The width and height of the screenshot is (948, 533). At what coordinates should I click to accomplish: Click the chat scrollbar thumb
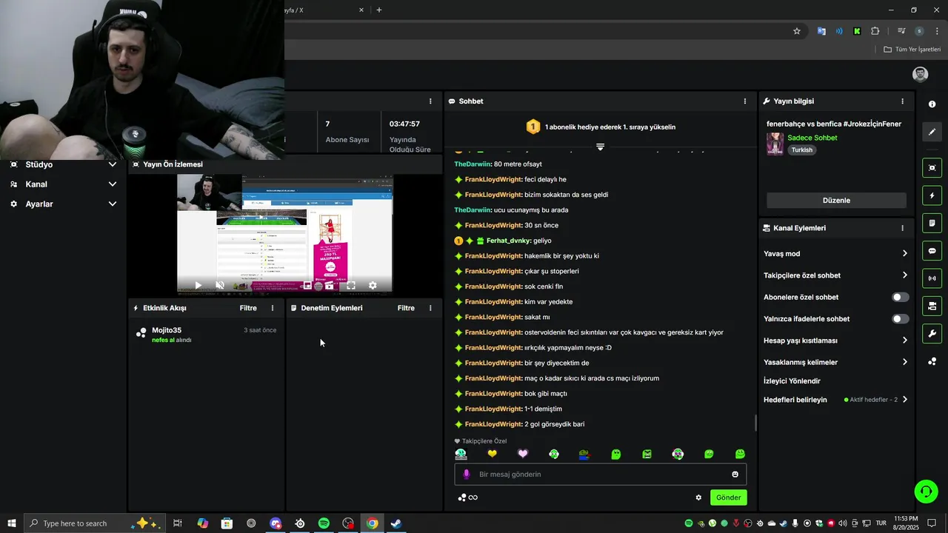pyautogui.click(x=755, y=423)
